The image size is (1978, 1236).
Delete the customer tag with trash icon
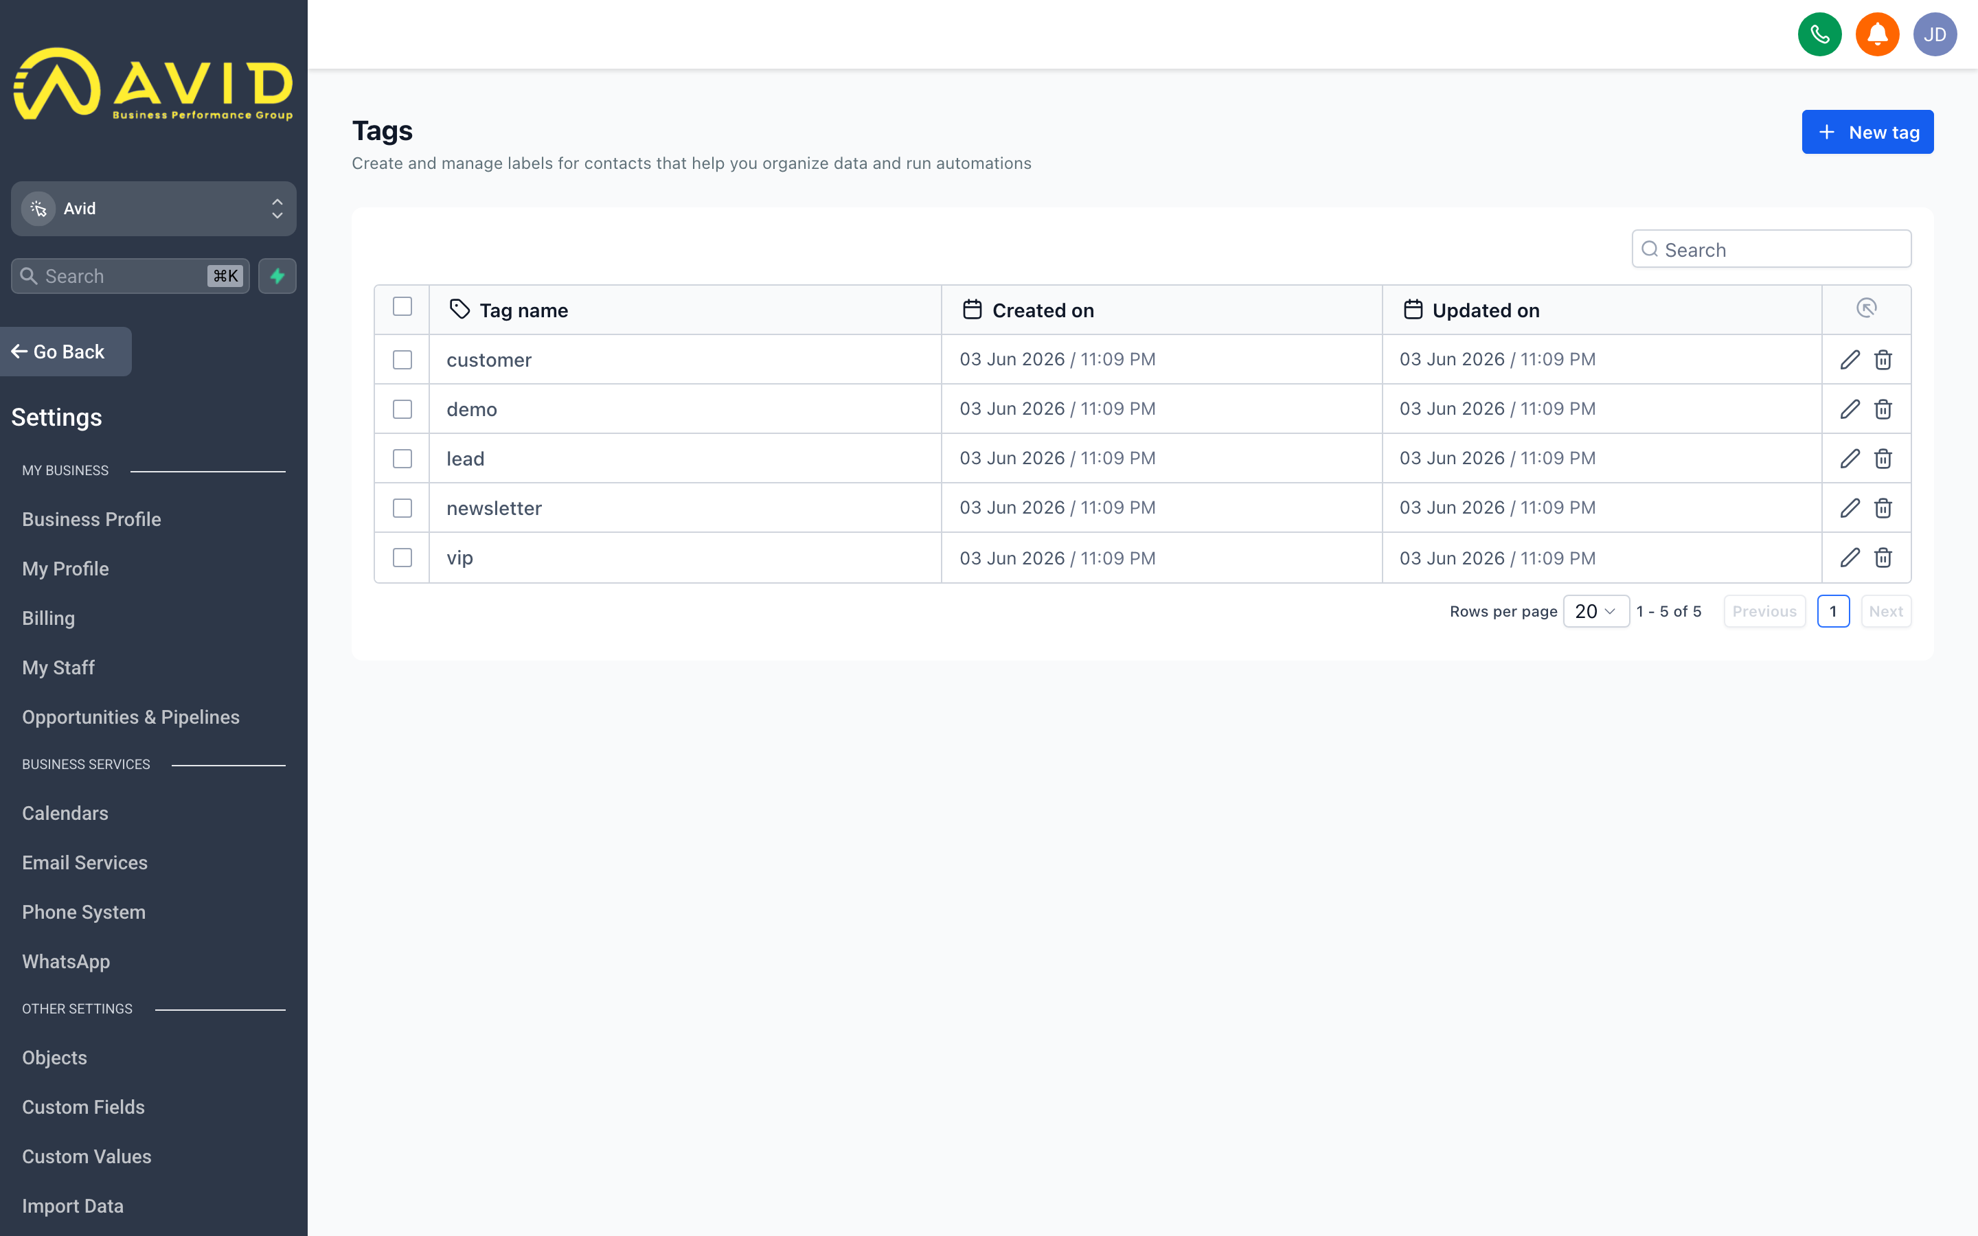1883,360
